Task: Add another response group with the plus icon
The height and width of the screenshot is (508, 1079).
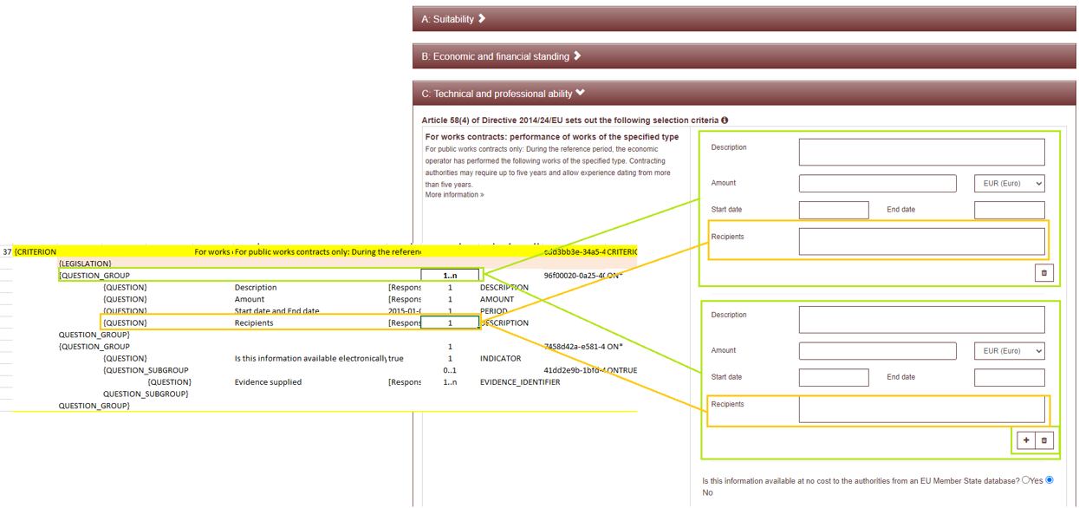Action: pos(1026,440)
